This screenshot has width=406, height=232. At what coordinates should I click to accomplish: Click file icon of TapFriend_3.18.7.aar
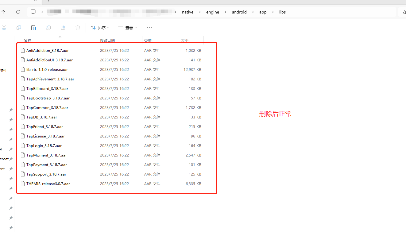pos(22,126)
